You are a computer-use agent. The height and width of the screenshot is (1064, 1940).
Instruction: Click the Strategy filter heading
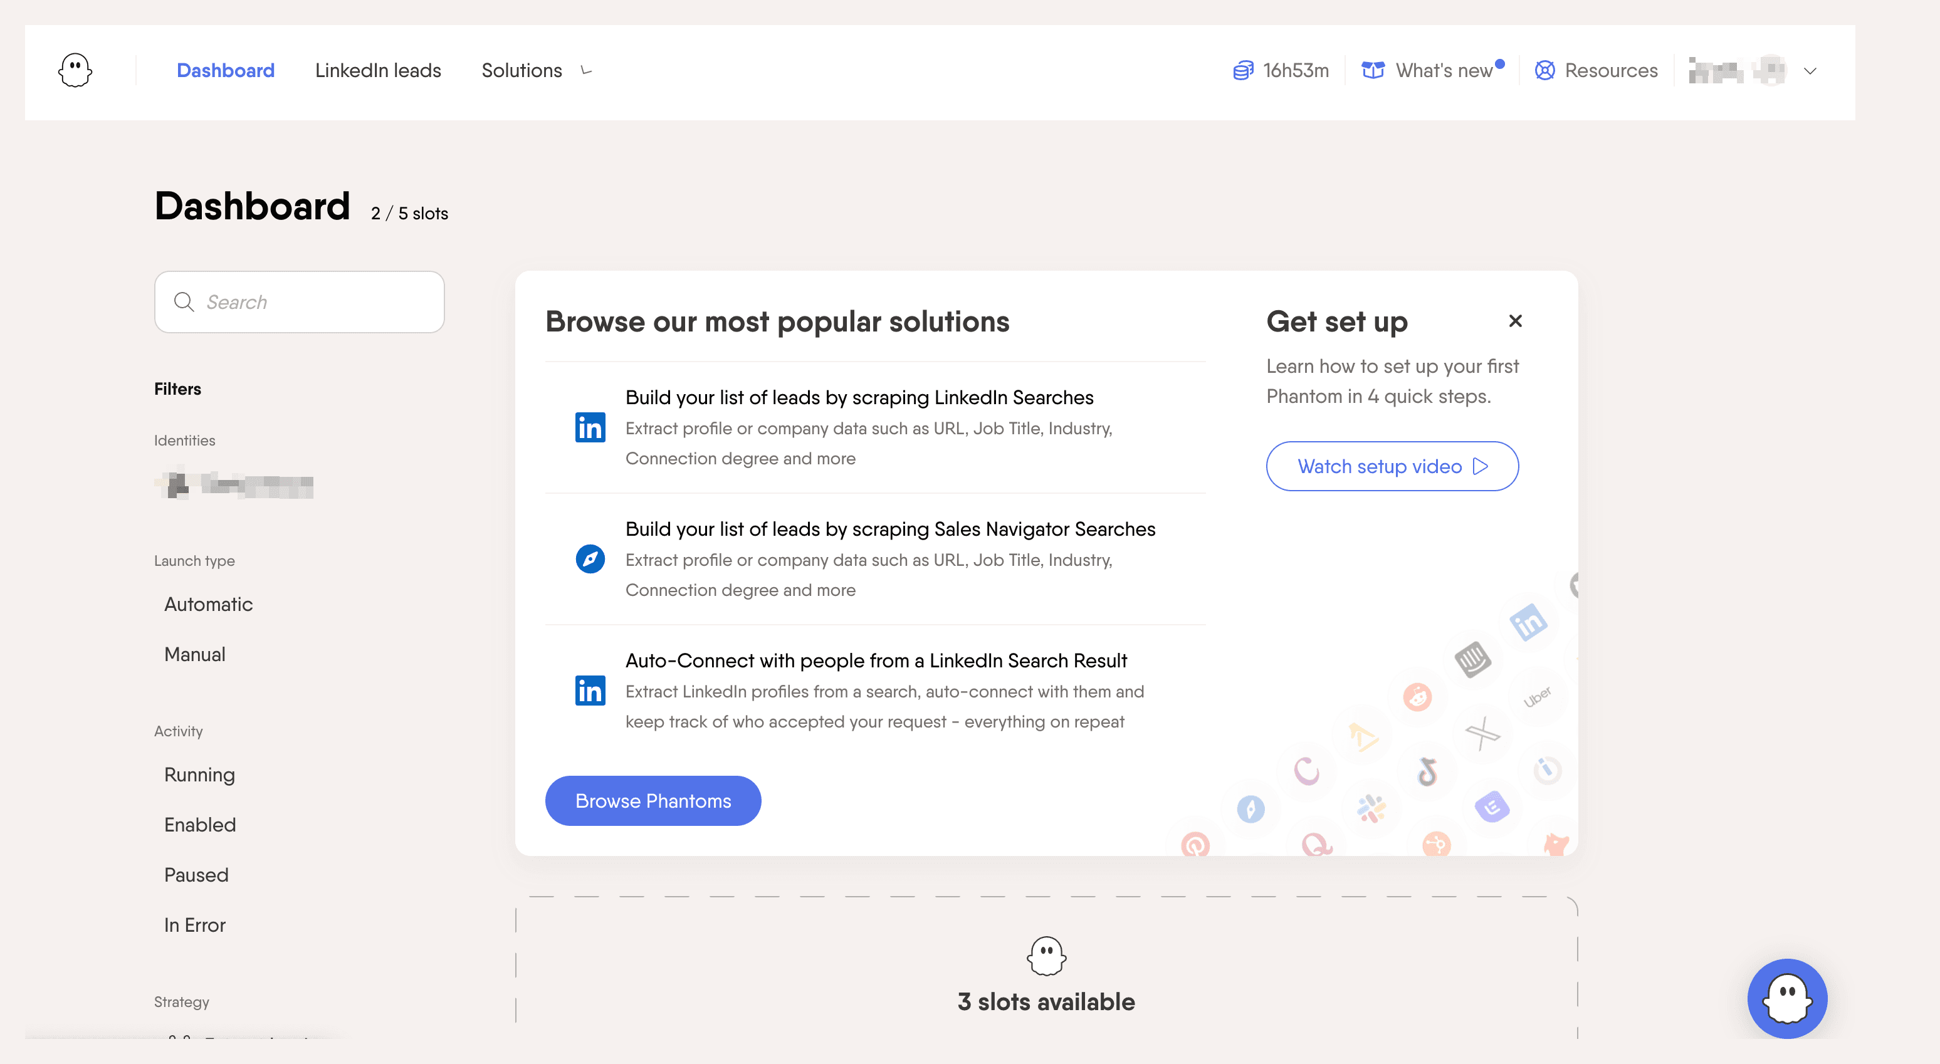point(182,1001)
